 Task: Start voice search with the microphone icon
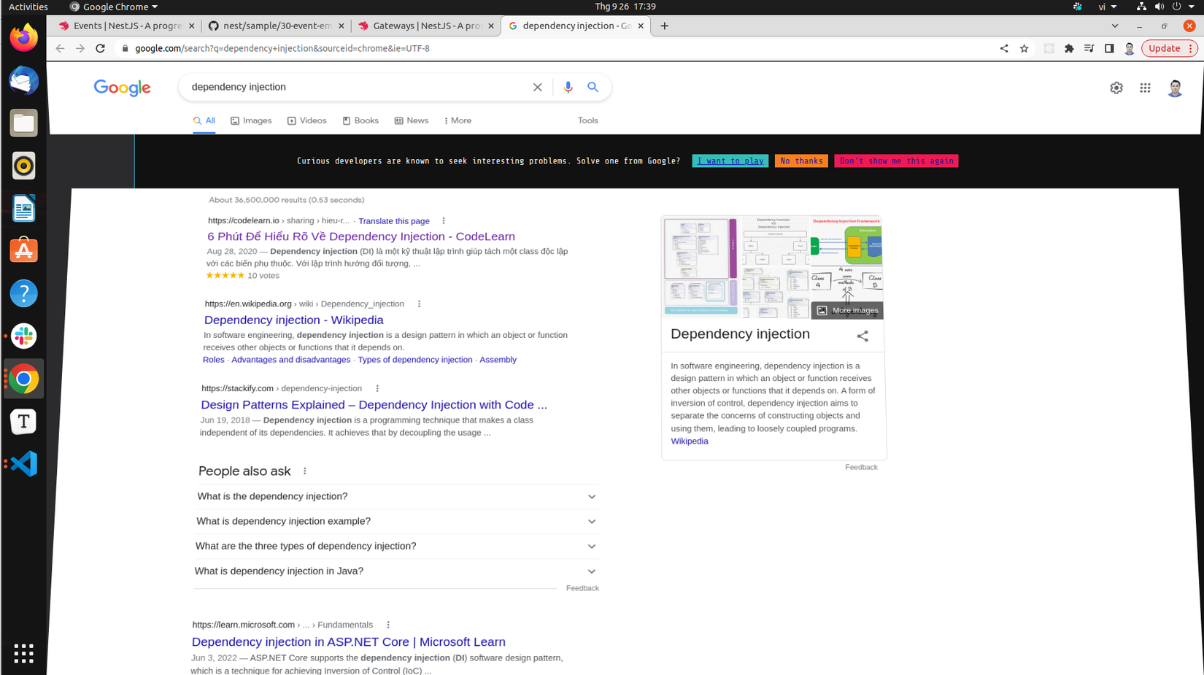pos(568,87)
